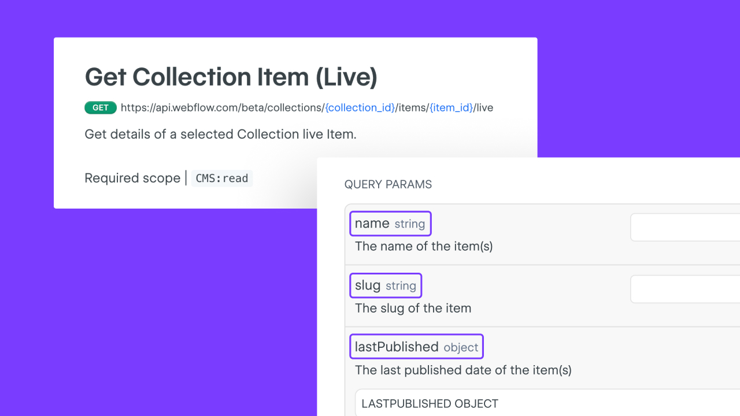Viewport: 740px width, 416px height.
Task: Click 'The last published date' description text
Action: (x=463, y=370)
